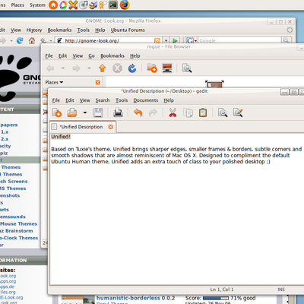
Task: Go forward in the File Browser
Action: [x=76, y=68]
